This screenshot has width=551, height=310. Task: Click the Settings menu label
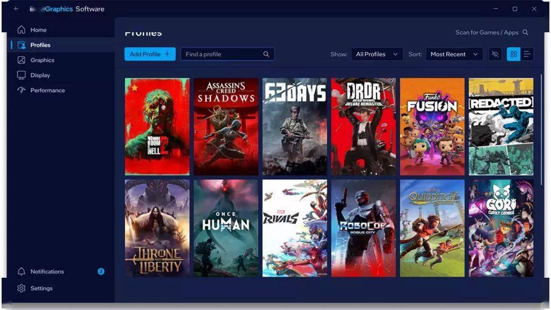[41, 288]
